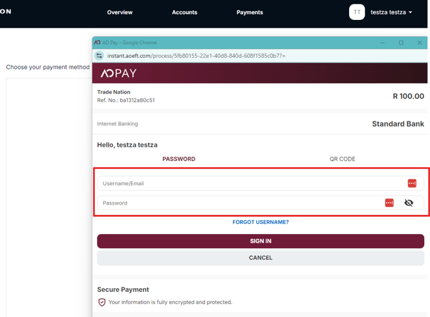Click the SIGN IN button
Image resolution: width=430 pixels, height=317 pixels.
tap(261, 241)
